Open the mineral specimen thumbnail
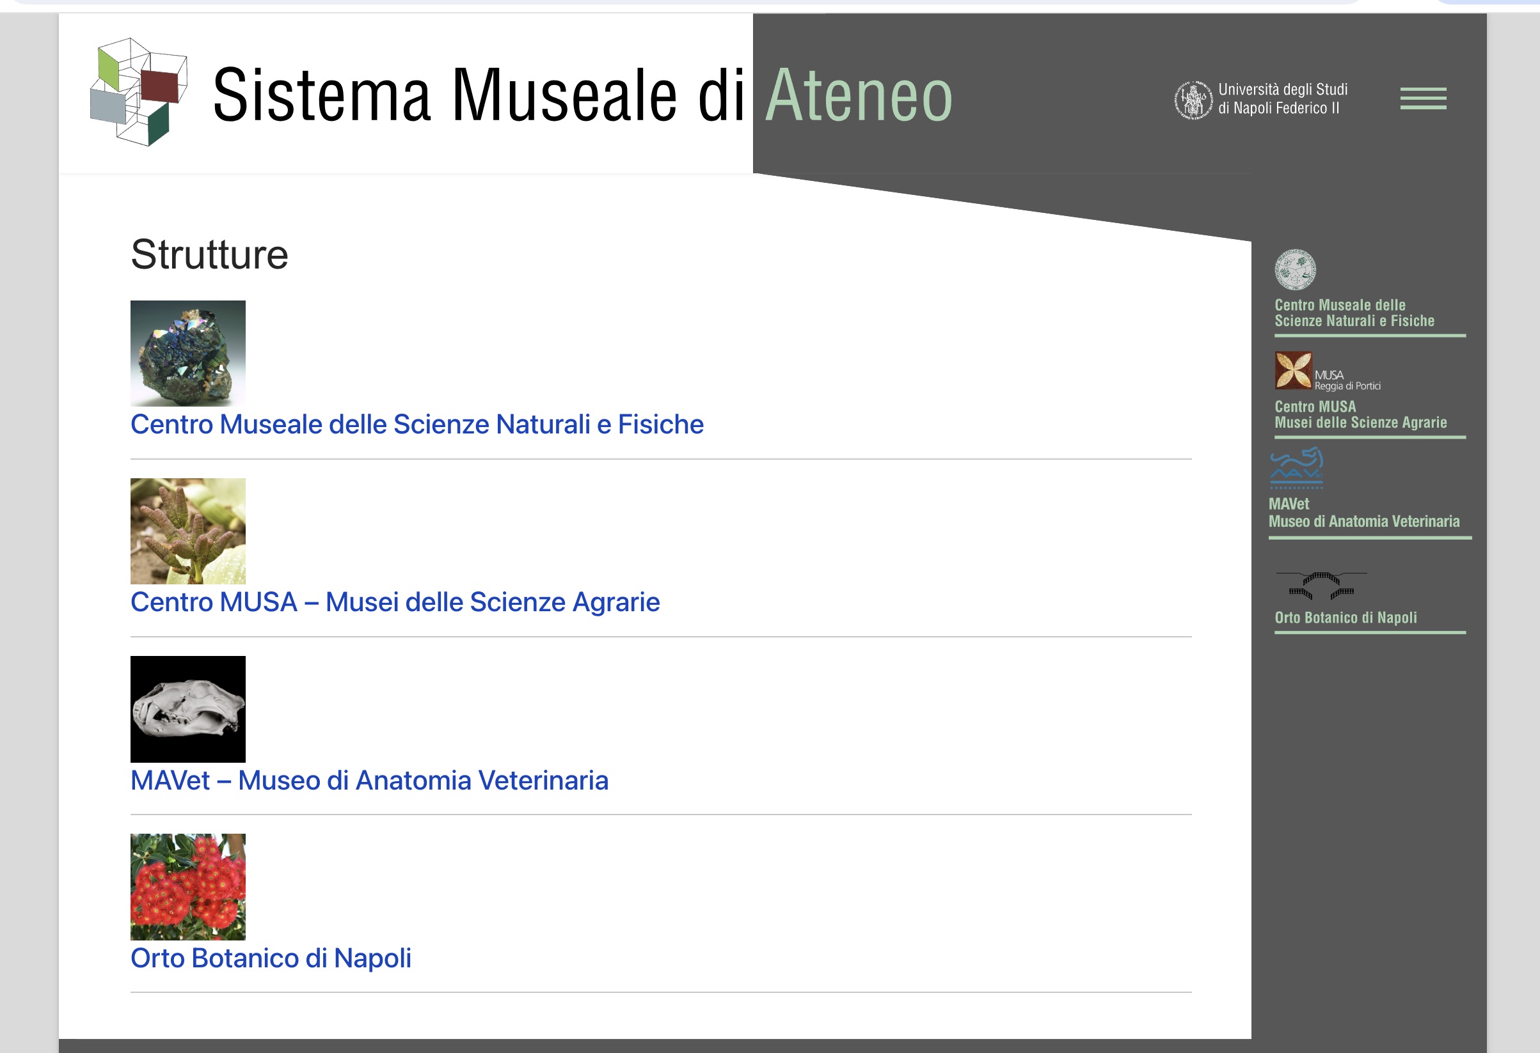This screenshot has height=1053, width=1540. click(x=187, y=353)
